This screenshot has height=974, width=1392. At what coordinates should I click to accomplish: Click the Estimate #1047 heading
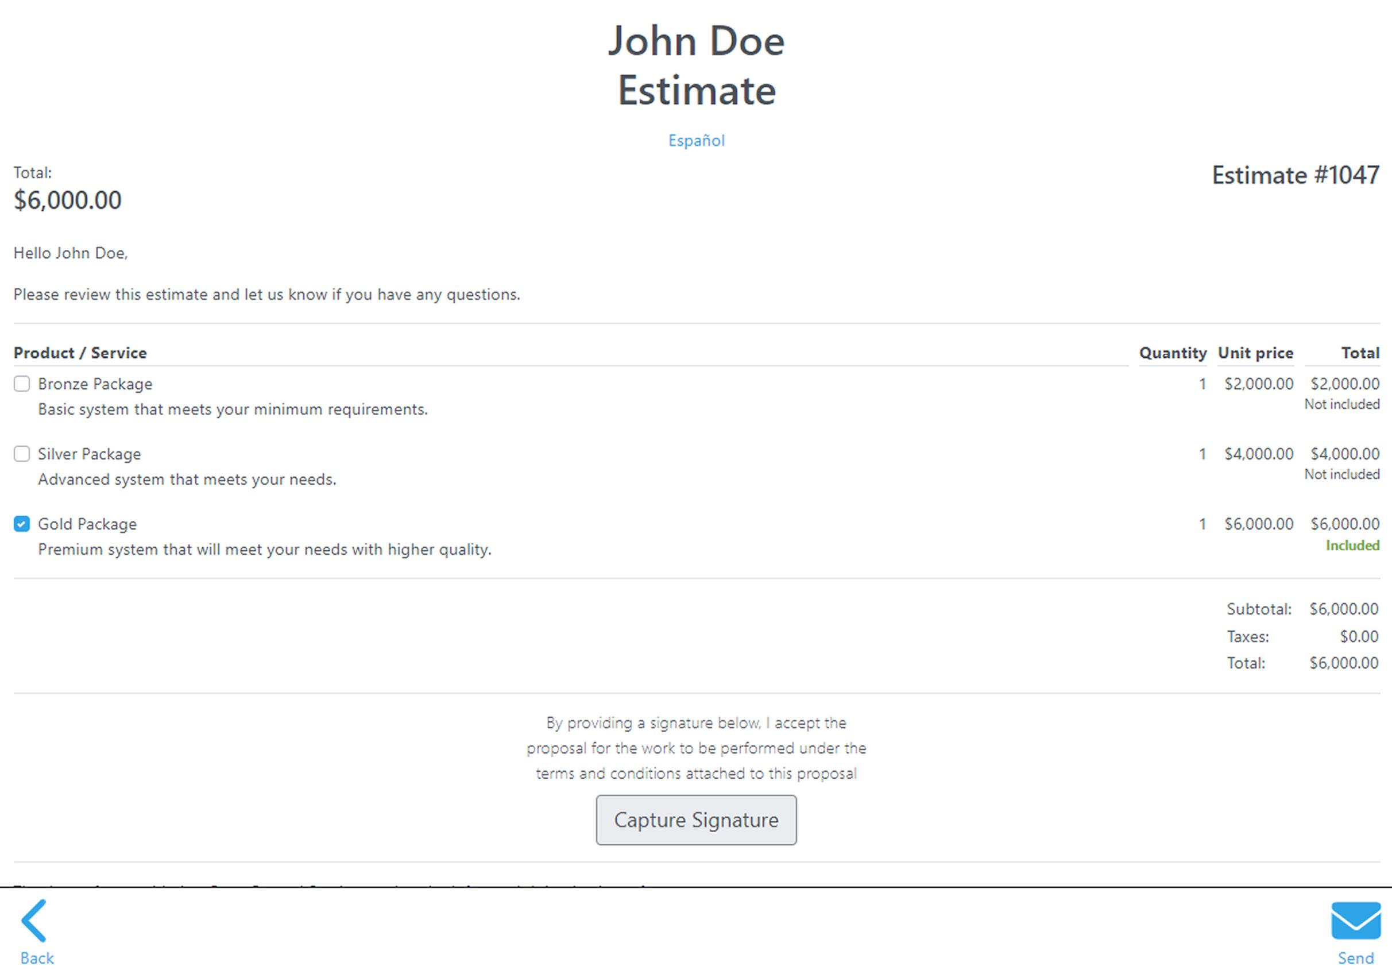(x=1295, y=175)
